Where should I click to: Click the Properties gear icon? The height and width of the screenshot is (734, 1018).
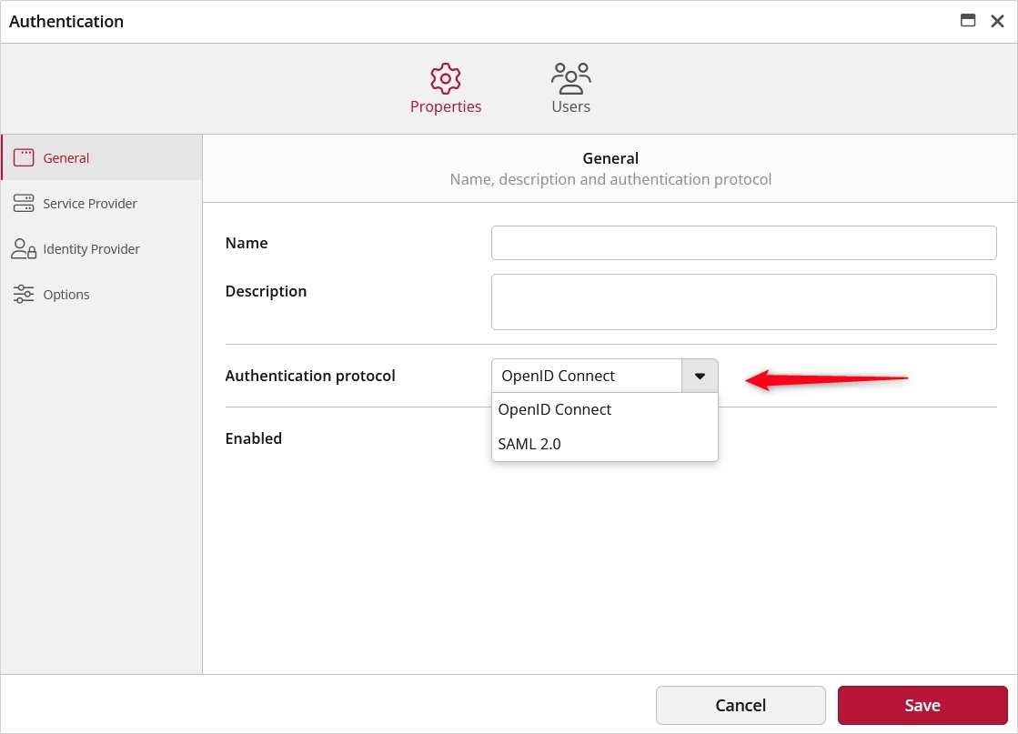[x=446, y=78]
